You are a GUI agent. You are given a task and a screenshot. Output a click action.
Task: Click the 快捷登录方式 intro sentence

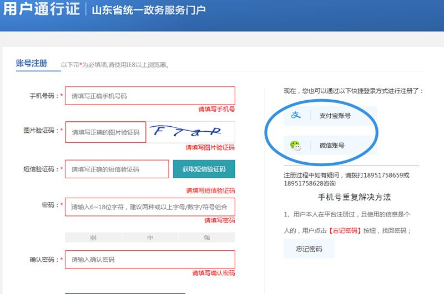pyautogui.click(x=354, y=91)
